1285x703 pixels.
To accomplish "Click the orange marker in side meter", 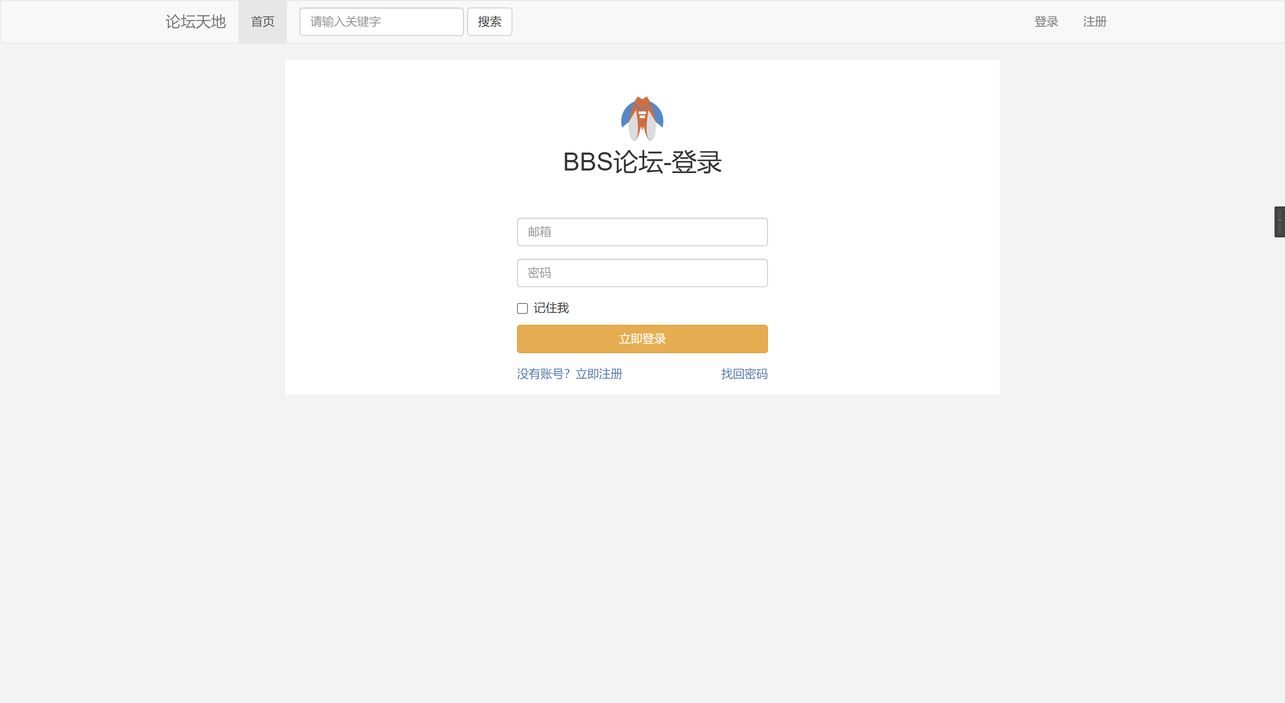I will click(1280, 220).
